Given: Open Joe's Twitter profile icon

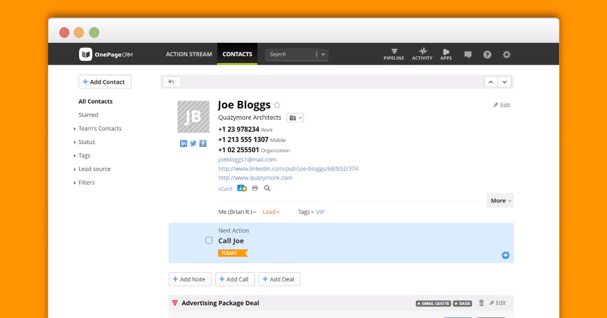Looking at the screenshot, I should click(x=193, y=143).
